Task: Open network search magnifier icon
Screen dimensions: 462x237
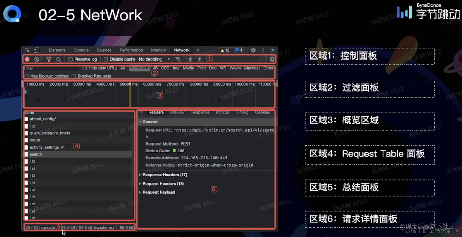Action: pos(58,59)
